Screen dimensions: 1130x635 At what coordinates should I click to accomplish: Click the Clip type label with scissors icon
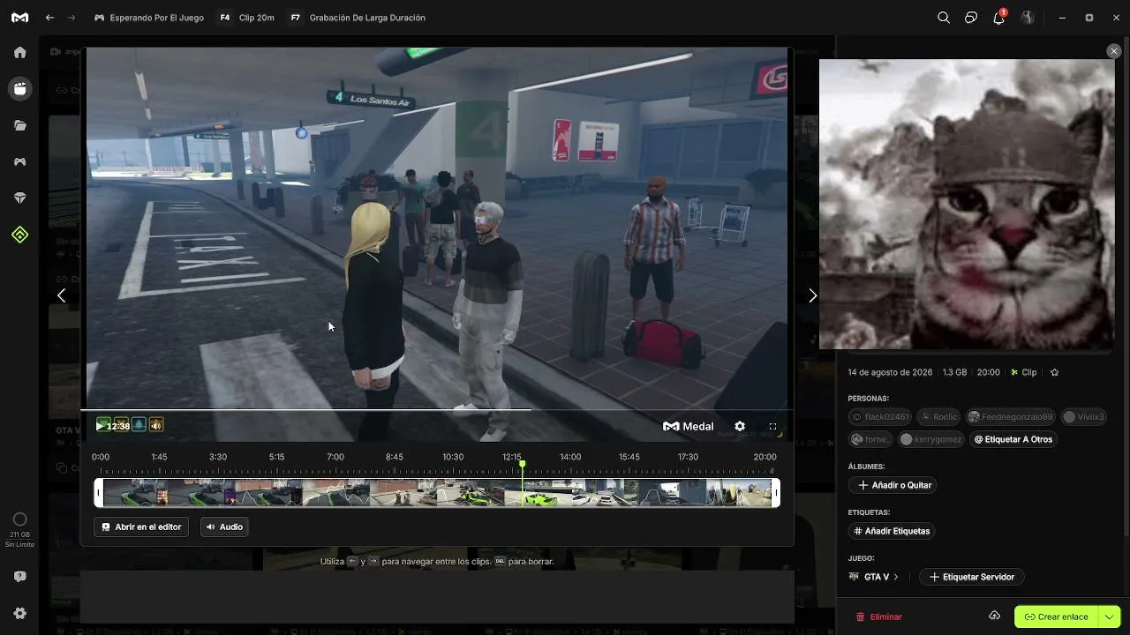click(1024, 372)
